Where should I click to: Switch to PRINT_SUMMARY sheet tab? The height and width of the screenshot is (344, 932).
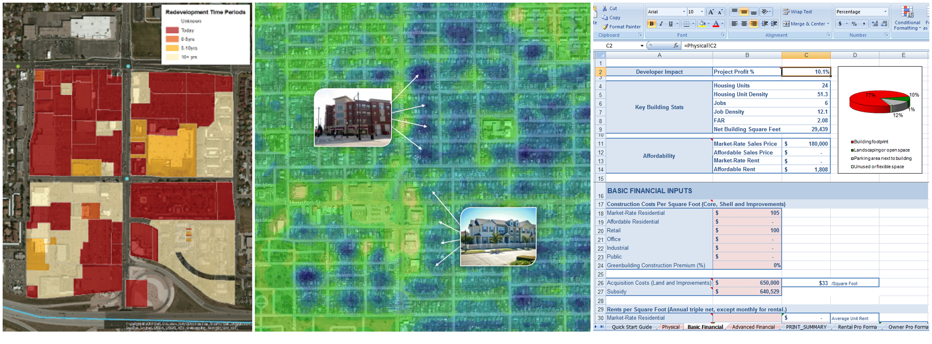(806, 327)
